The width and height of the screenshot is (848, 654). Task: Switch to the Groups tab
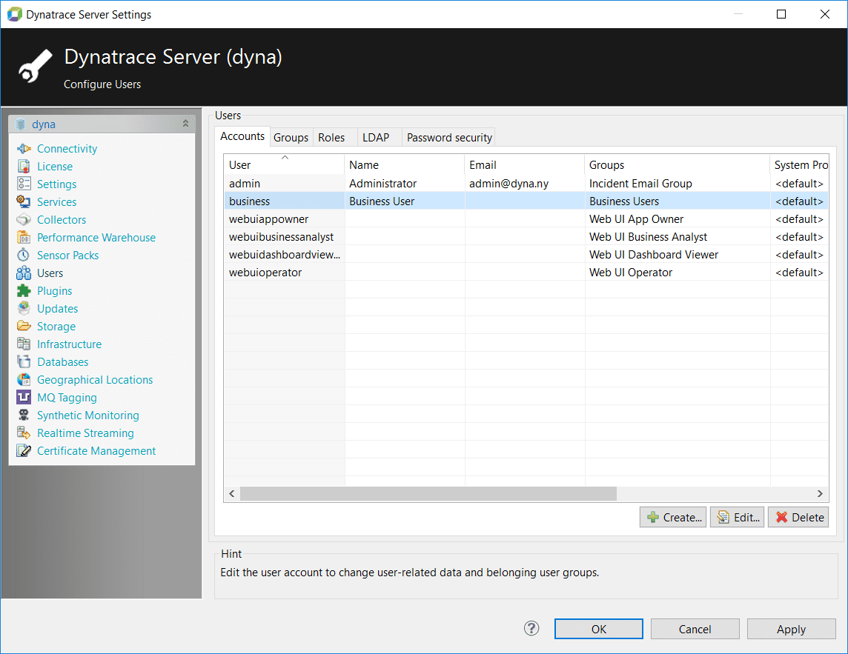click(291, 137)
